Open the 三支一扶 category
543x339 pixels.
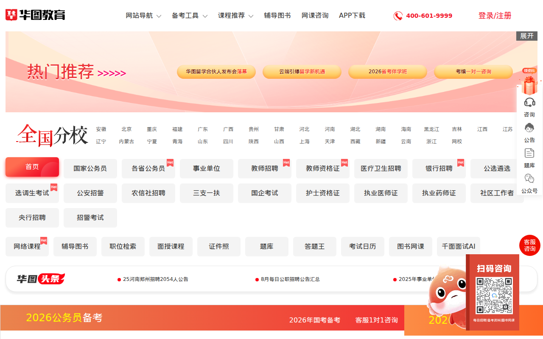tap(207, 193)
